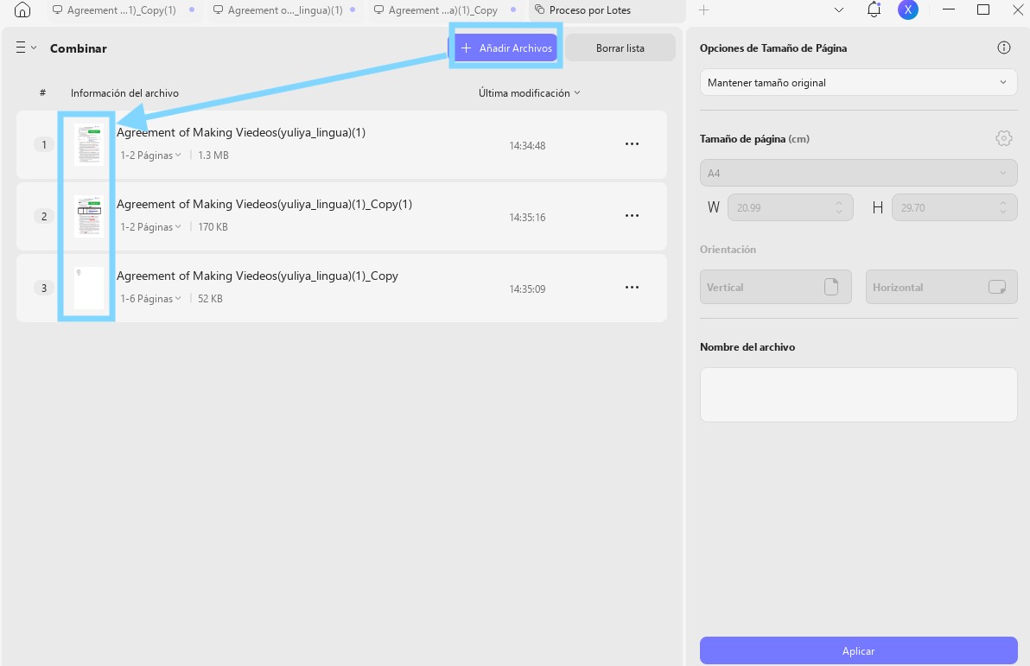Open the notification bell
1030x666 pixels.
[x=874, y=10]
